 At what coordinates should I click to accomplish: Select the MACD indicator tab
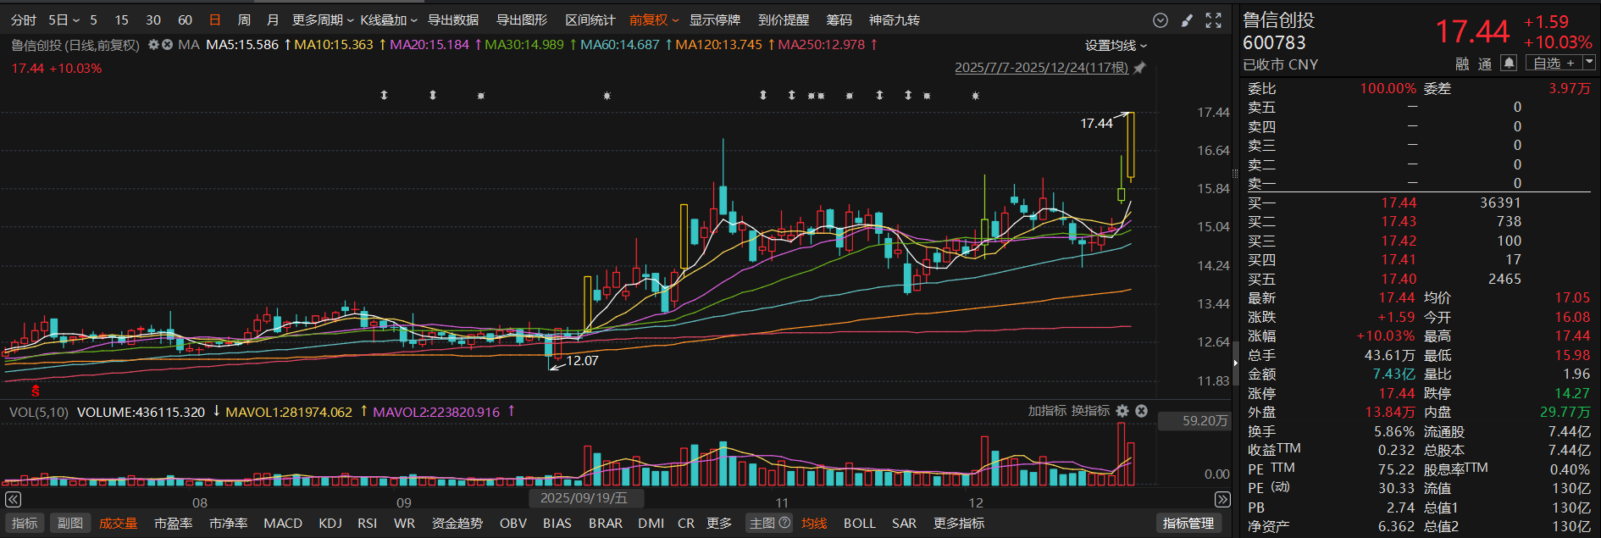[283, 524]
